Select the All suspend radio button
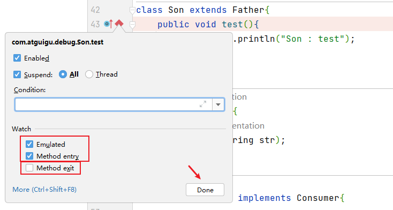This screenshot has width=393, height=210. [x=63, y=74]
